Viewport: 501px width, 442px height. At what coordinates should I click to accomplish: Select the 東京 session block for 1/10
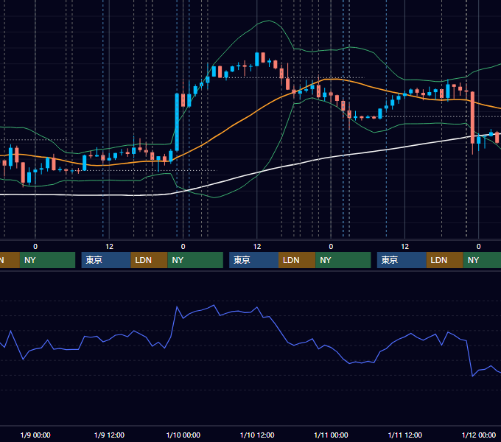tap(254, 260)
